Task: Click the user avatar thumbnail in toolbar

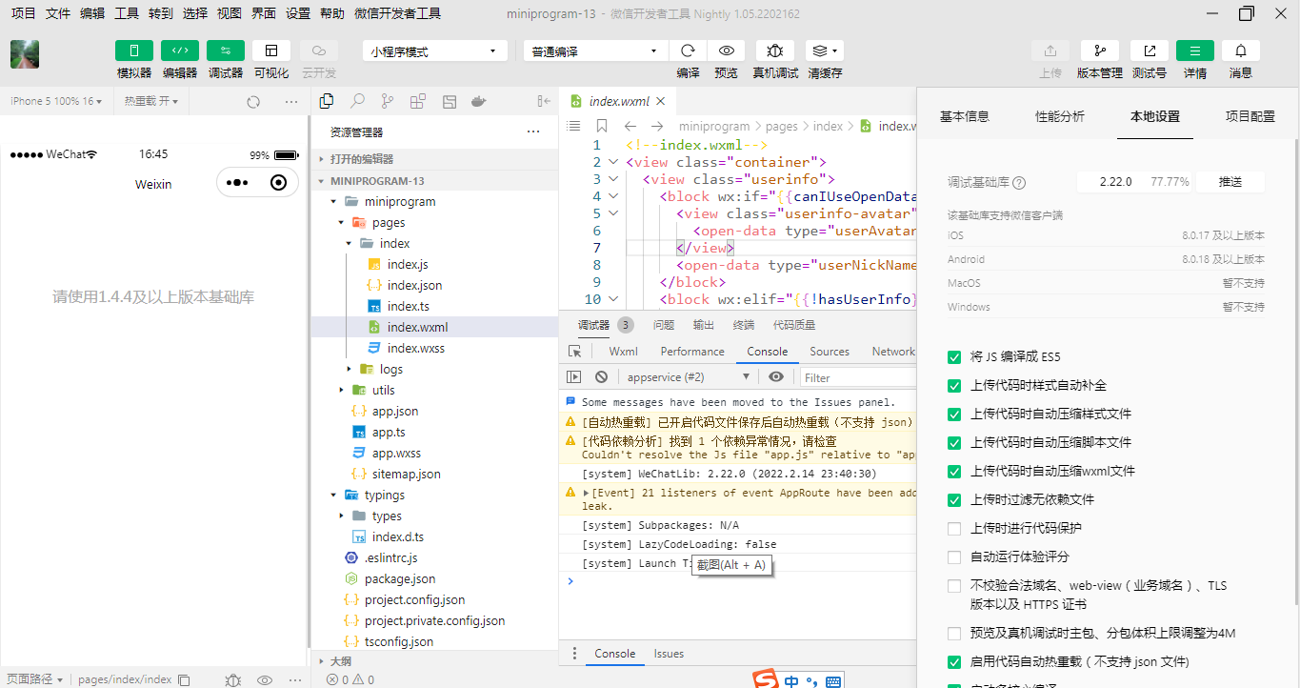Action: point(25,54)
